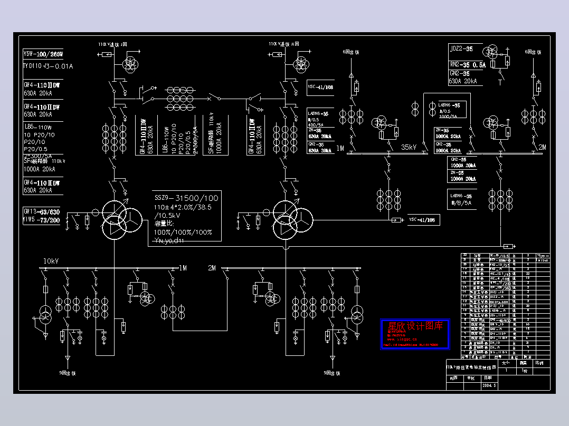
Task: Click the '1000/5A' text
Action: [448, 117]
